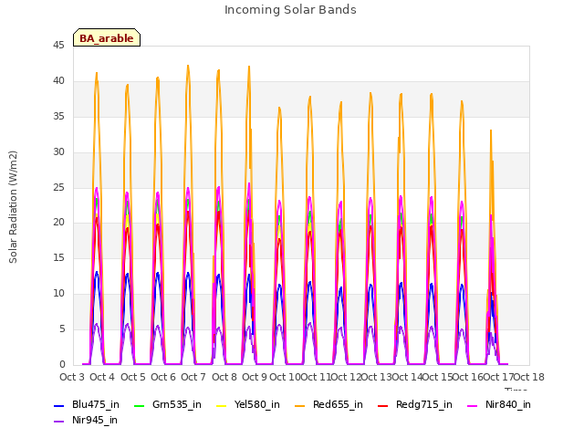Click the Oct 5 x-axis label
Image resolution: width=584 pixels, height=438 pixels.
click(133, 377)
